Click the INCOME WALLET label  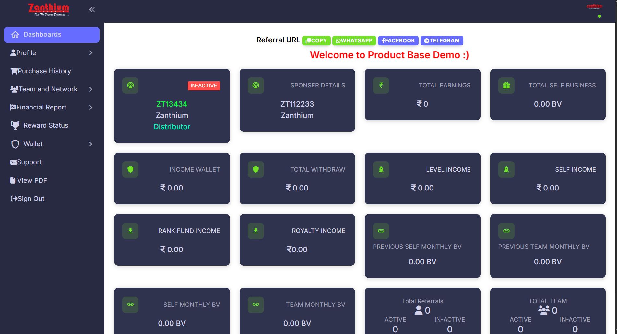pyautogui.click(x=195, y=170)
